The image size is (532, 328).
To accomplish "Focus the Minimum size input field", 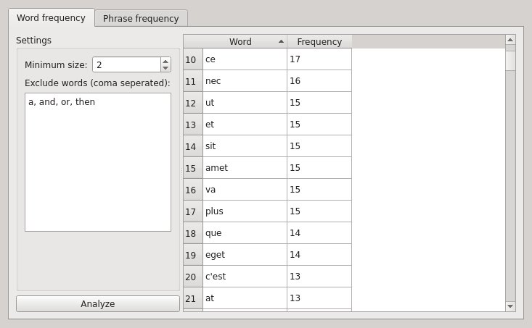I will coord(126,64).
